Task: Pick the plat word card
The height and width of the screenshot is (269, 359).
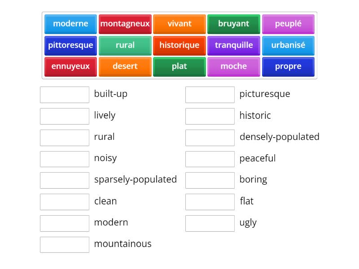Action: 179,66
